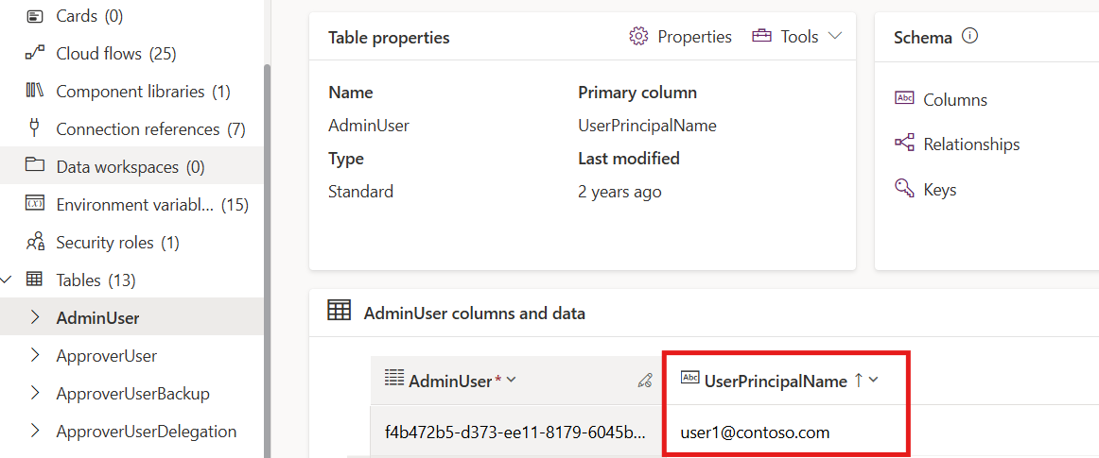Open the AdminUser column header dropdown
This screenshot has width=1099, height=458.
[x=512, y=381]
